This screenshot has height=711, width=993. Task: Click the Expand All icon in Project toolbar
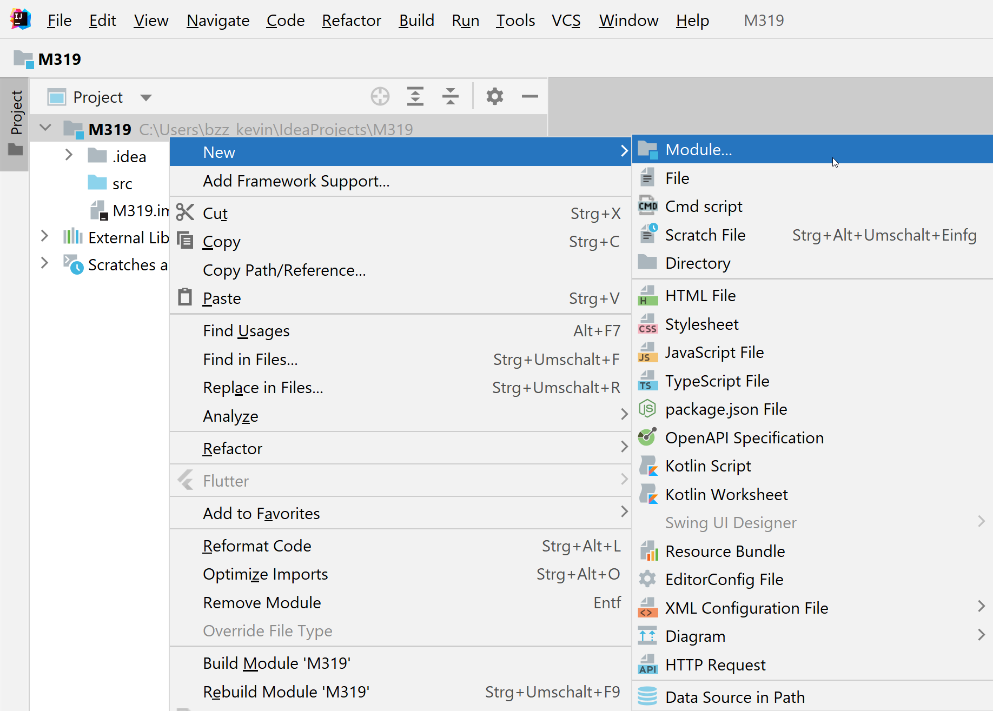415,97
